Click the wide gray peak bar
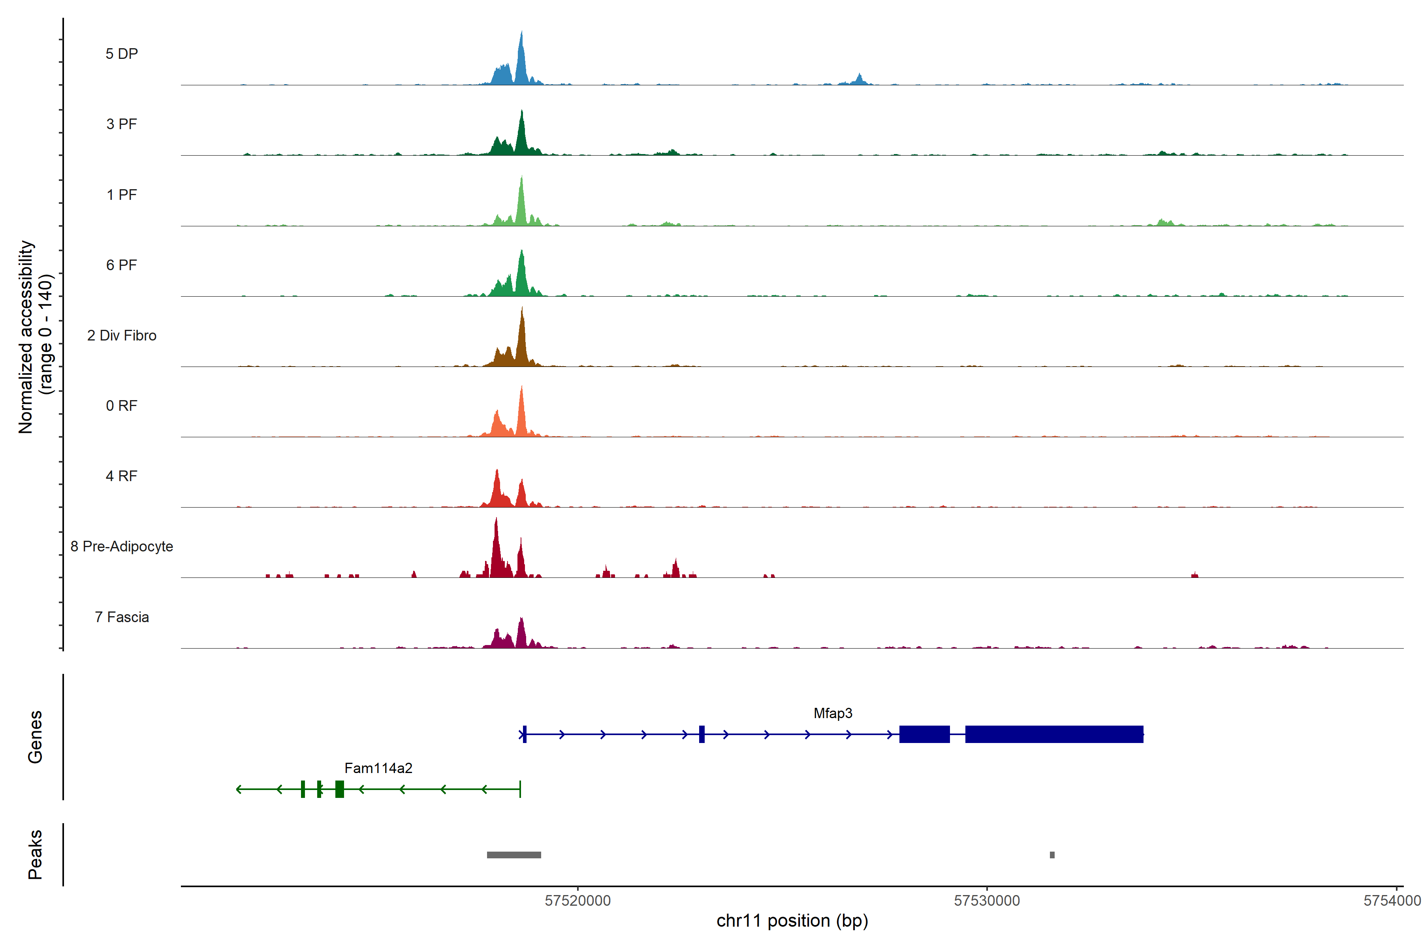The height and width of the screenshot is (948, 1422). click(x=514, y=855)
